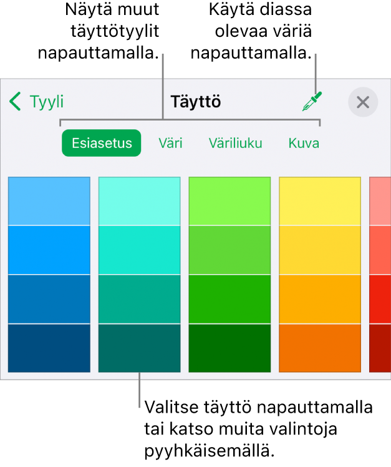Go back to Tyyli using chevron
The image size is (391, 467).
16,102
